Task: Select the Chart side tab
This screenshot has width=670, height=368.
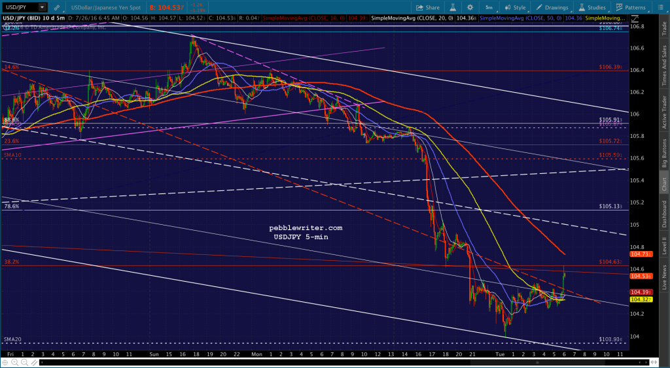Action: [665, 184]
